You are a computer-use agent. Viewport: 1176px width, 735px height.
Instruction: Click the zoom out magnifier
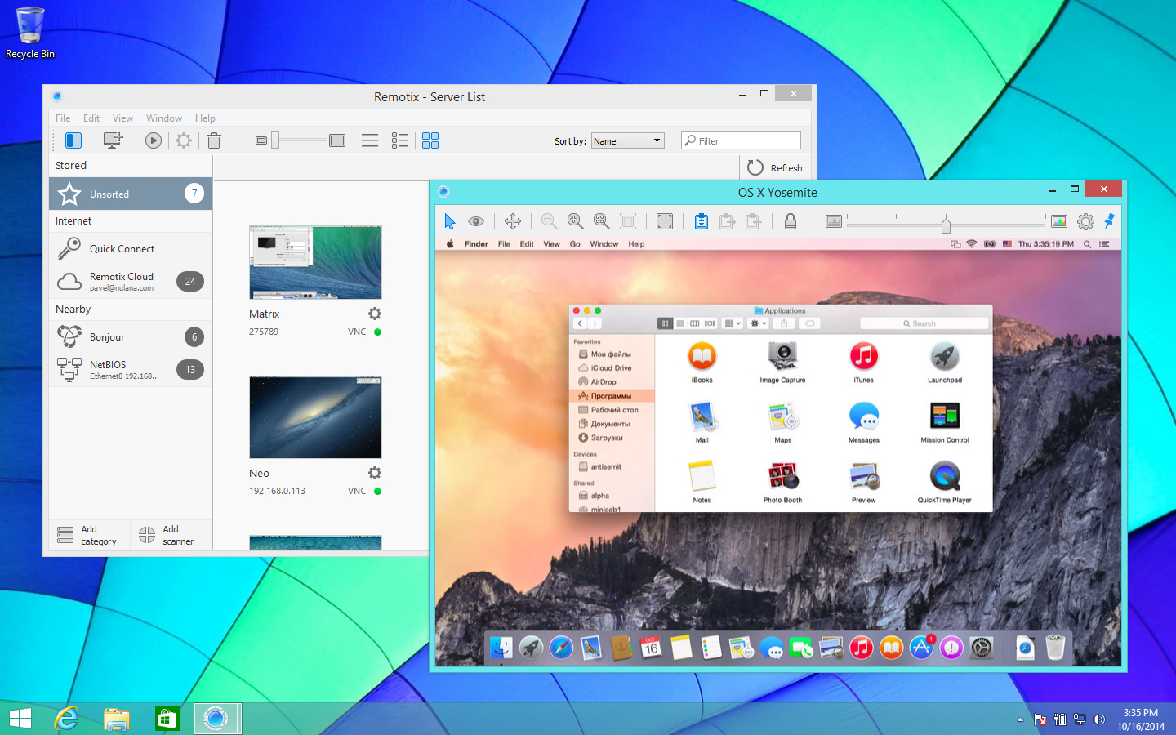point(549,220)
